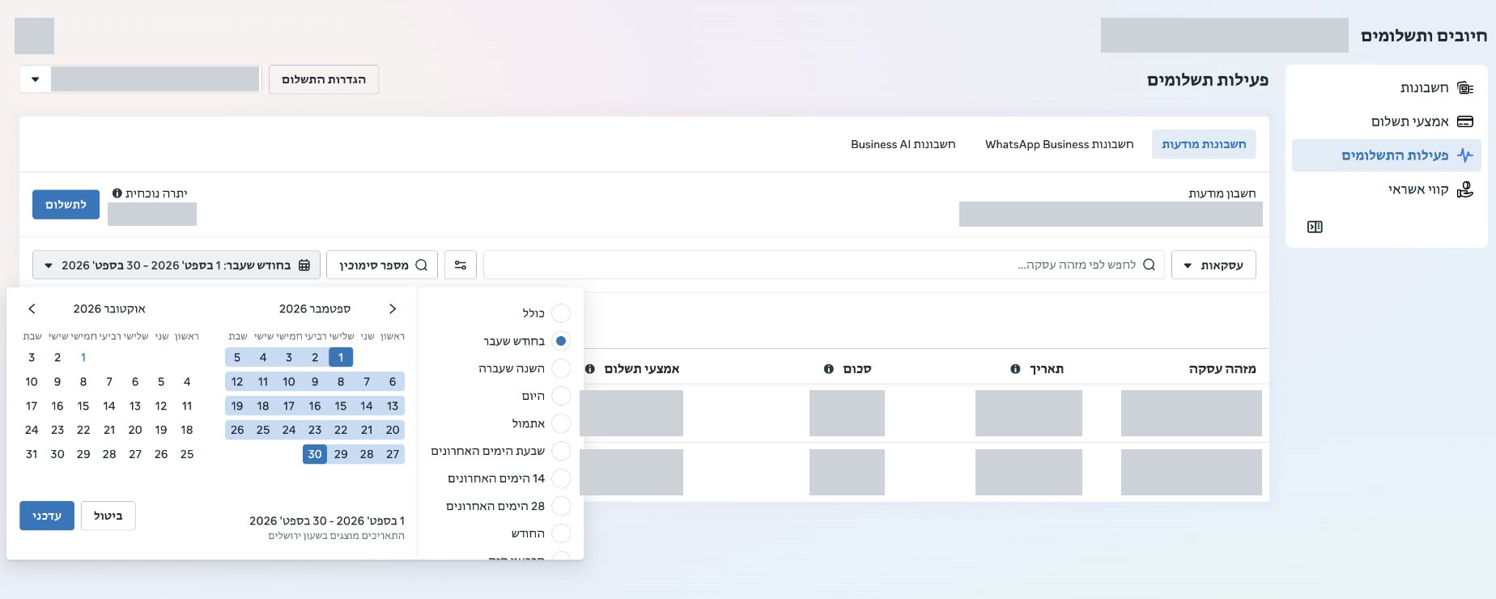Select October 31 in the calendar
1496x599 pixels.
pyautogui.click(x=32, y=454)
